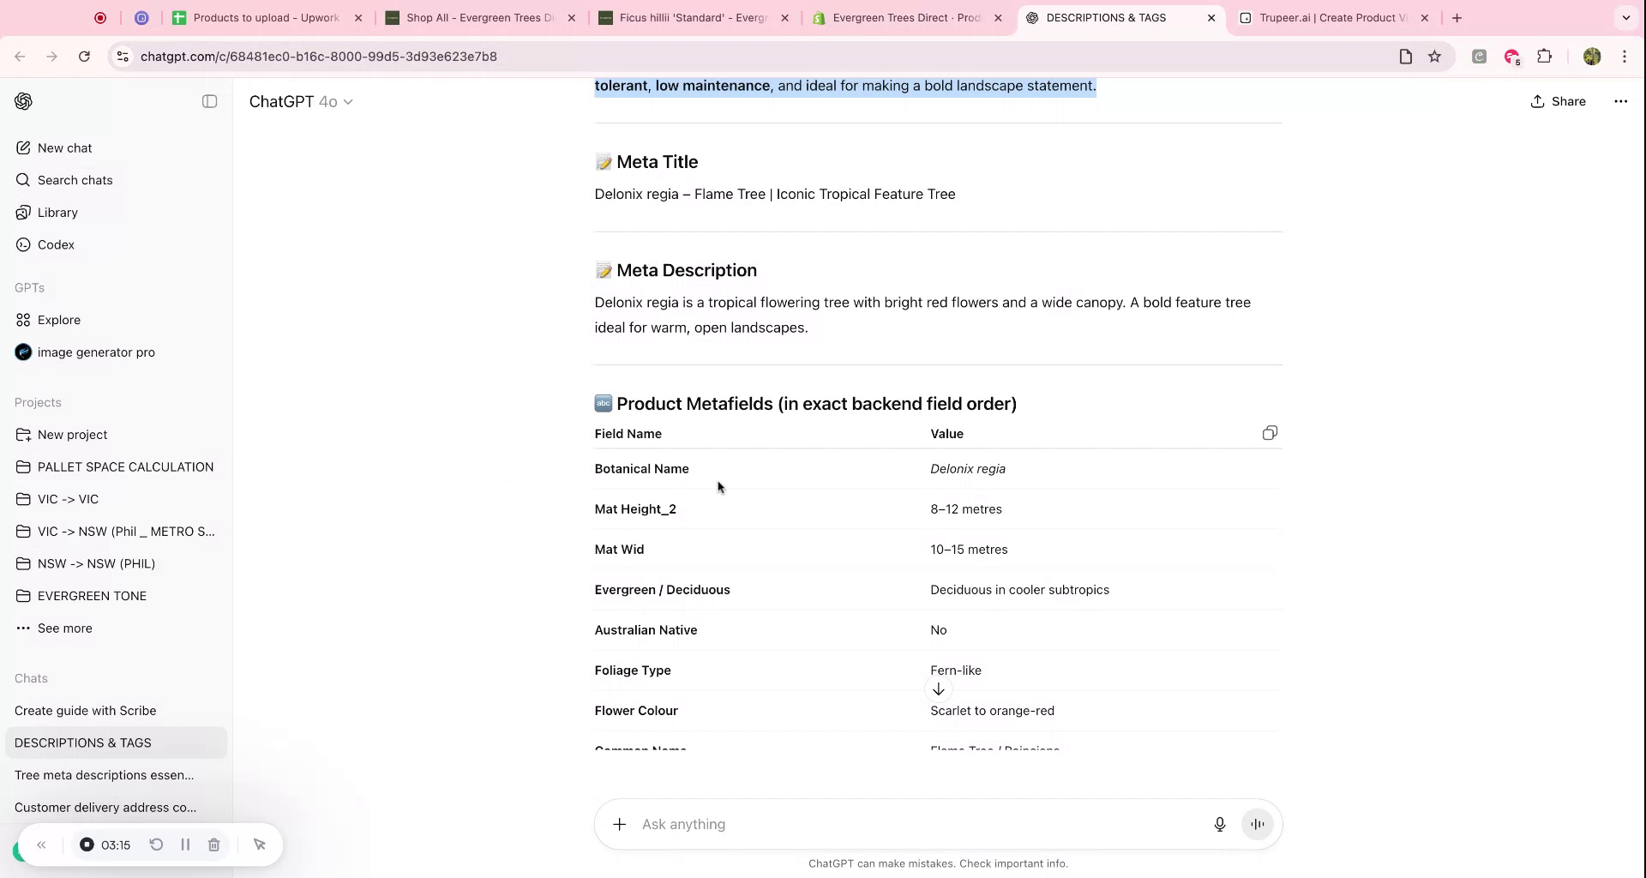Image resolution: width=1646 pixels, height=878 pixels.
Task: Enable the cursor highlight pointer tool
Action: [259, 845]
